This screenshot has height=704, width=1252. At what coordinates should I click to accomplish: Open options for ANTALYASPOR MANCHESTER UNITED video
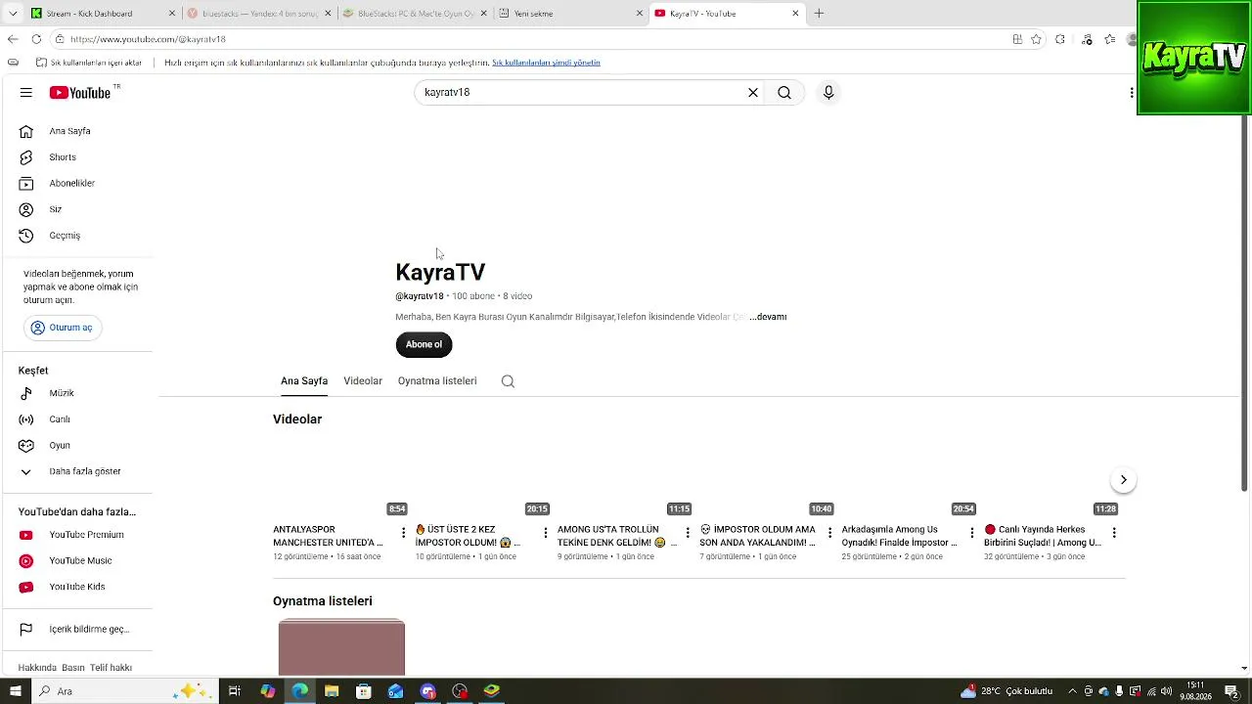(x=403, y=533)
